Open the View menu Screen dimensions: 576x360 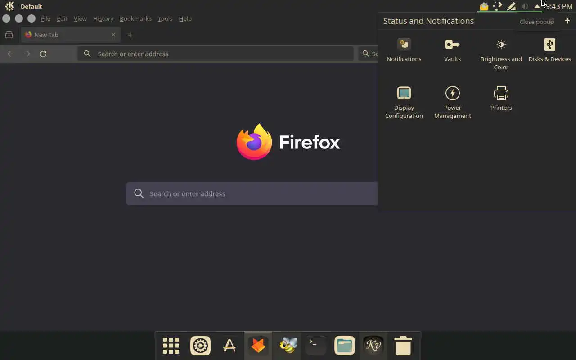coord(80,18)
